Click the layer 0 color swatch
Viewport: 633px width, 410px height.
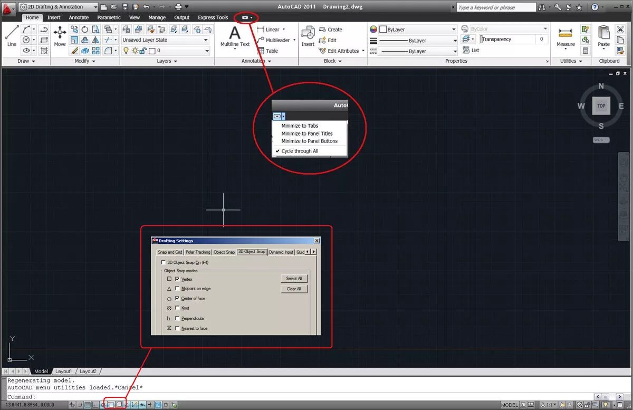(152, 51)
